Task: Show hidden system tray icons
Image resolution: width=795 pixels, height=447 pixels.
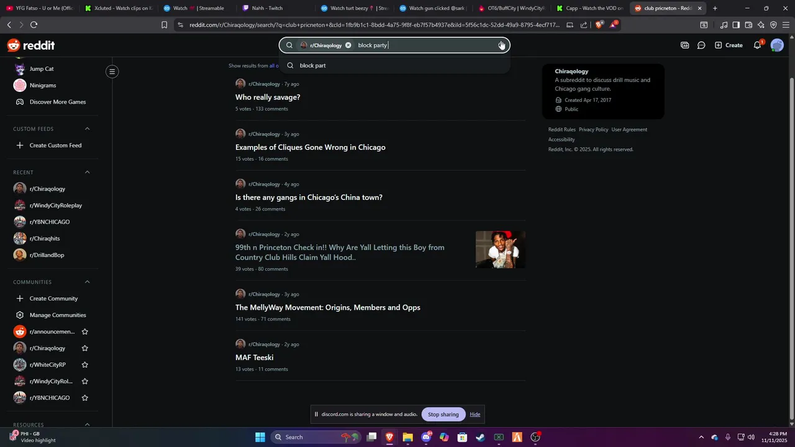Action: click(x=701, y=437)
